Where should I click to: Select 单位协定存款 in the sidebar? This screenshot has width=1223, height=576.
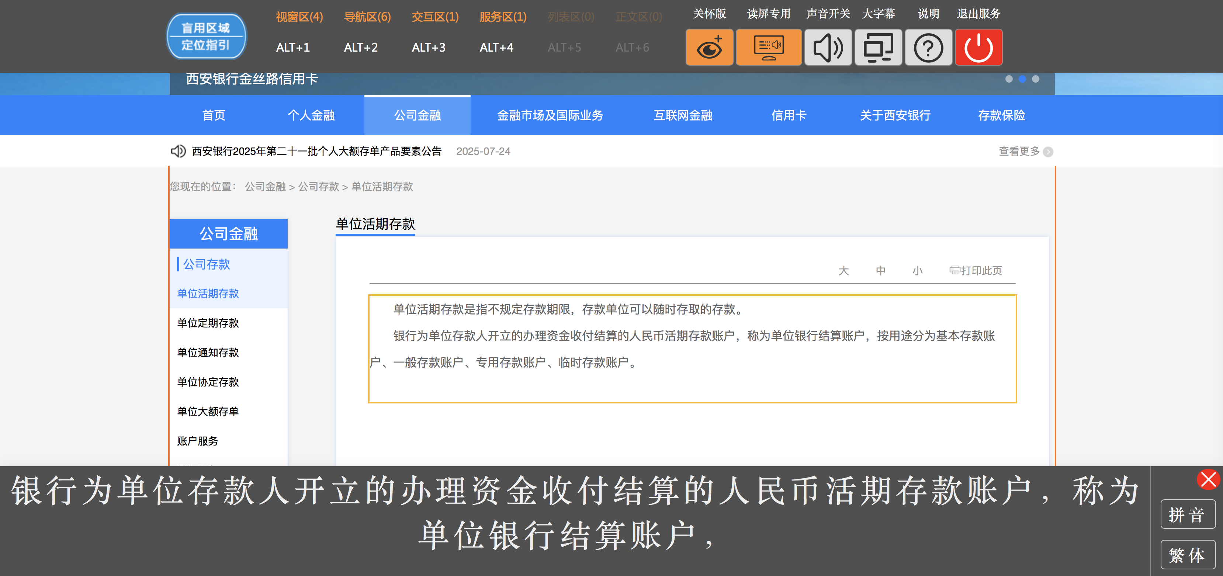[x=208, y=382]
